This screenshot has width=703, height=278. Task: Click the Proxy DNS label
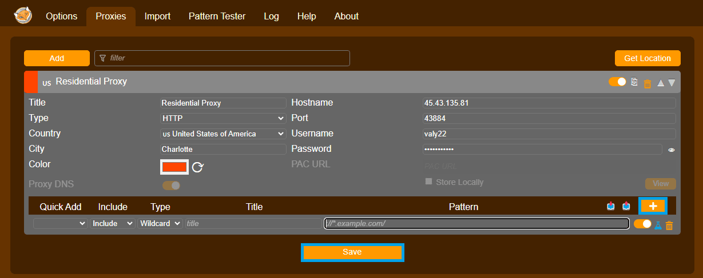pyautogui.click(x=51, y=184)
